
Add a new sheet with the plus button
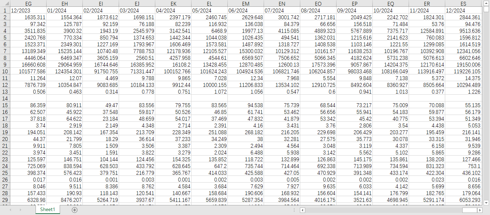[74, 210]
